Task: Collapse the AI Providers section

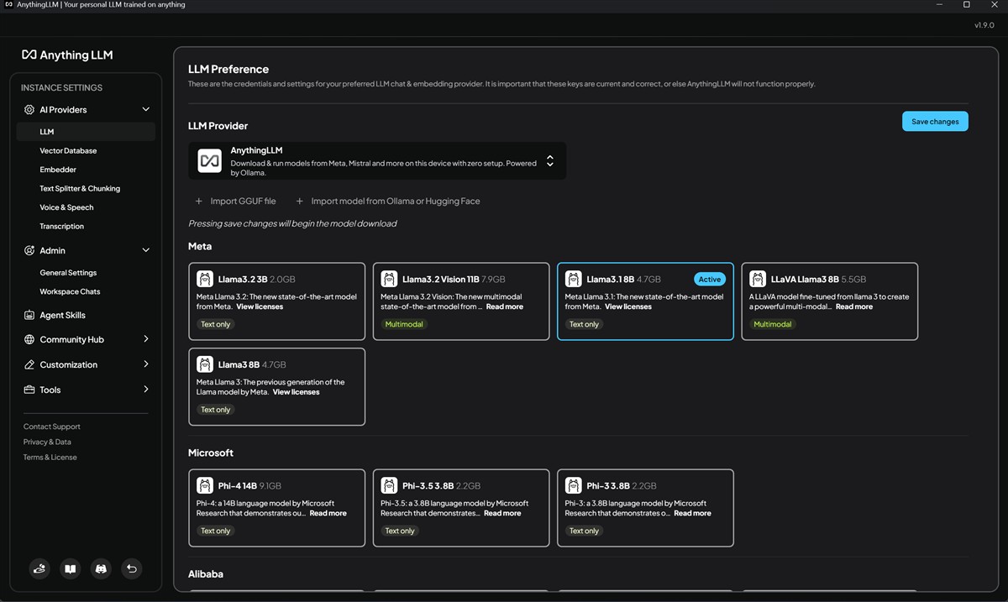Action: pos(145,110)
